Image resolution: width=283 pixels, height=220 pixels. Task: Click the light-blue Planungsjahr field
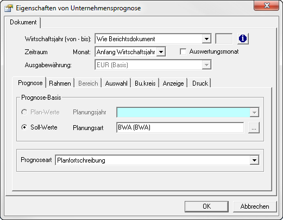point(188,112)
